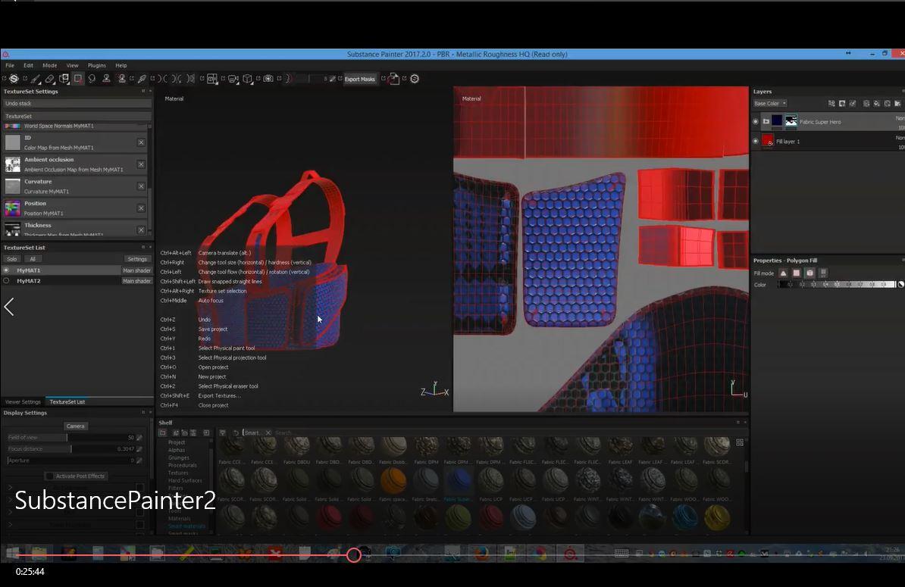Select the Polygon Fill tool
Image resolution: width=905 pixels, height=587 pixels.
(x=78, y=79)
